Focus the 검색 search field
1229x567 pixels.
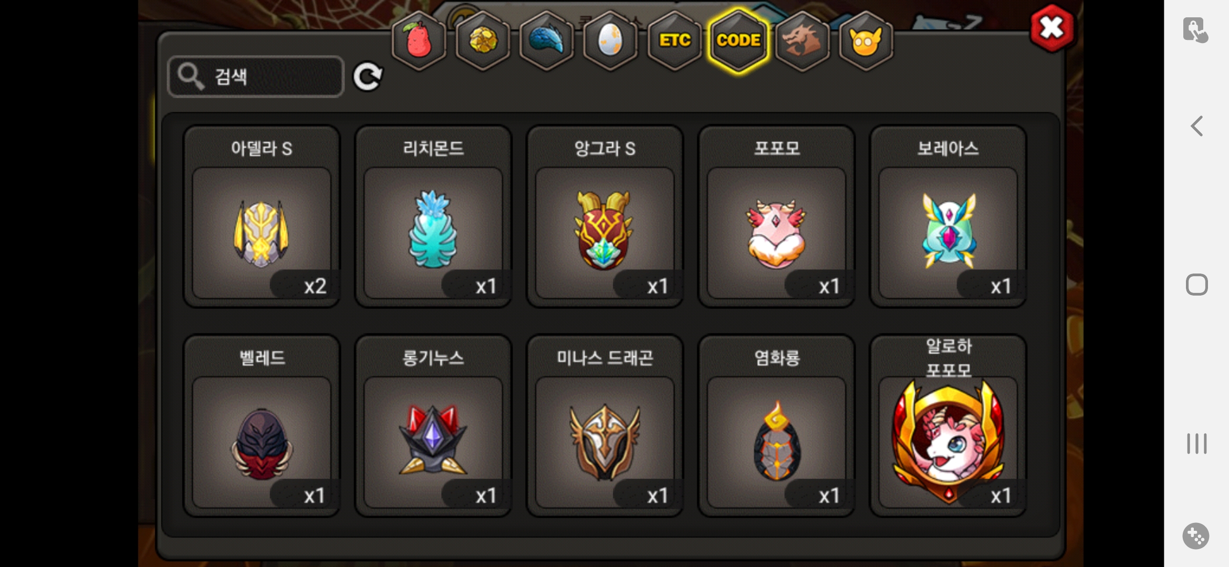point(256,77)
